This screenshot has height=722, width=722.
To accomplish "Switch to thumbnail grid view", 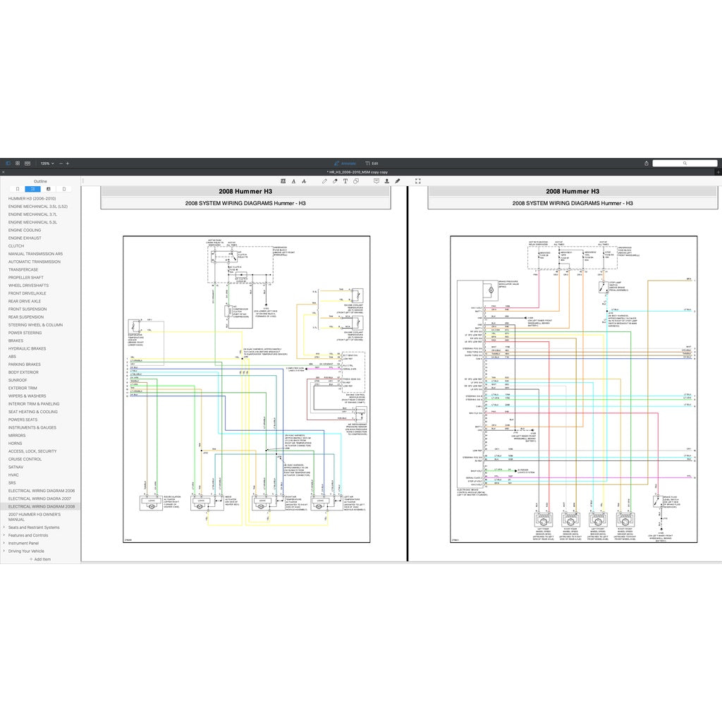I will pos(18,163).
